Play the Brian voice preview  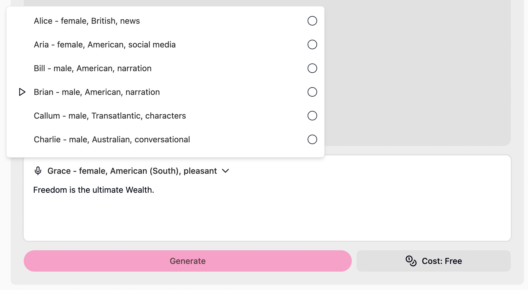22,92
